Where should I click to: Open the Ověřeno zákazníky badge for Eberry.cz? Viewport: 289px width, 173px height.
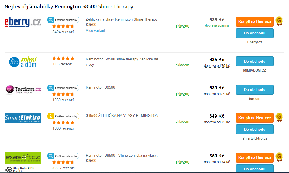63,20
